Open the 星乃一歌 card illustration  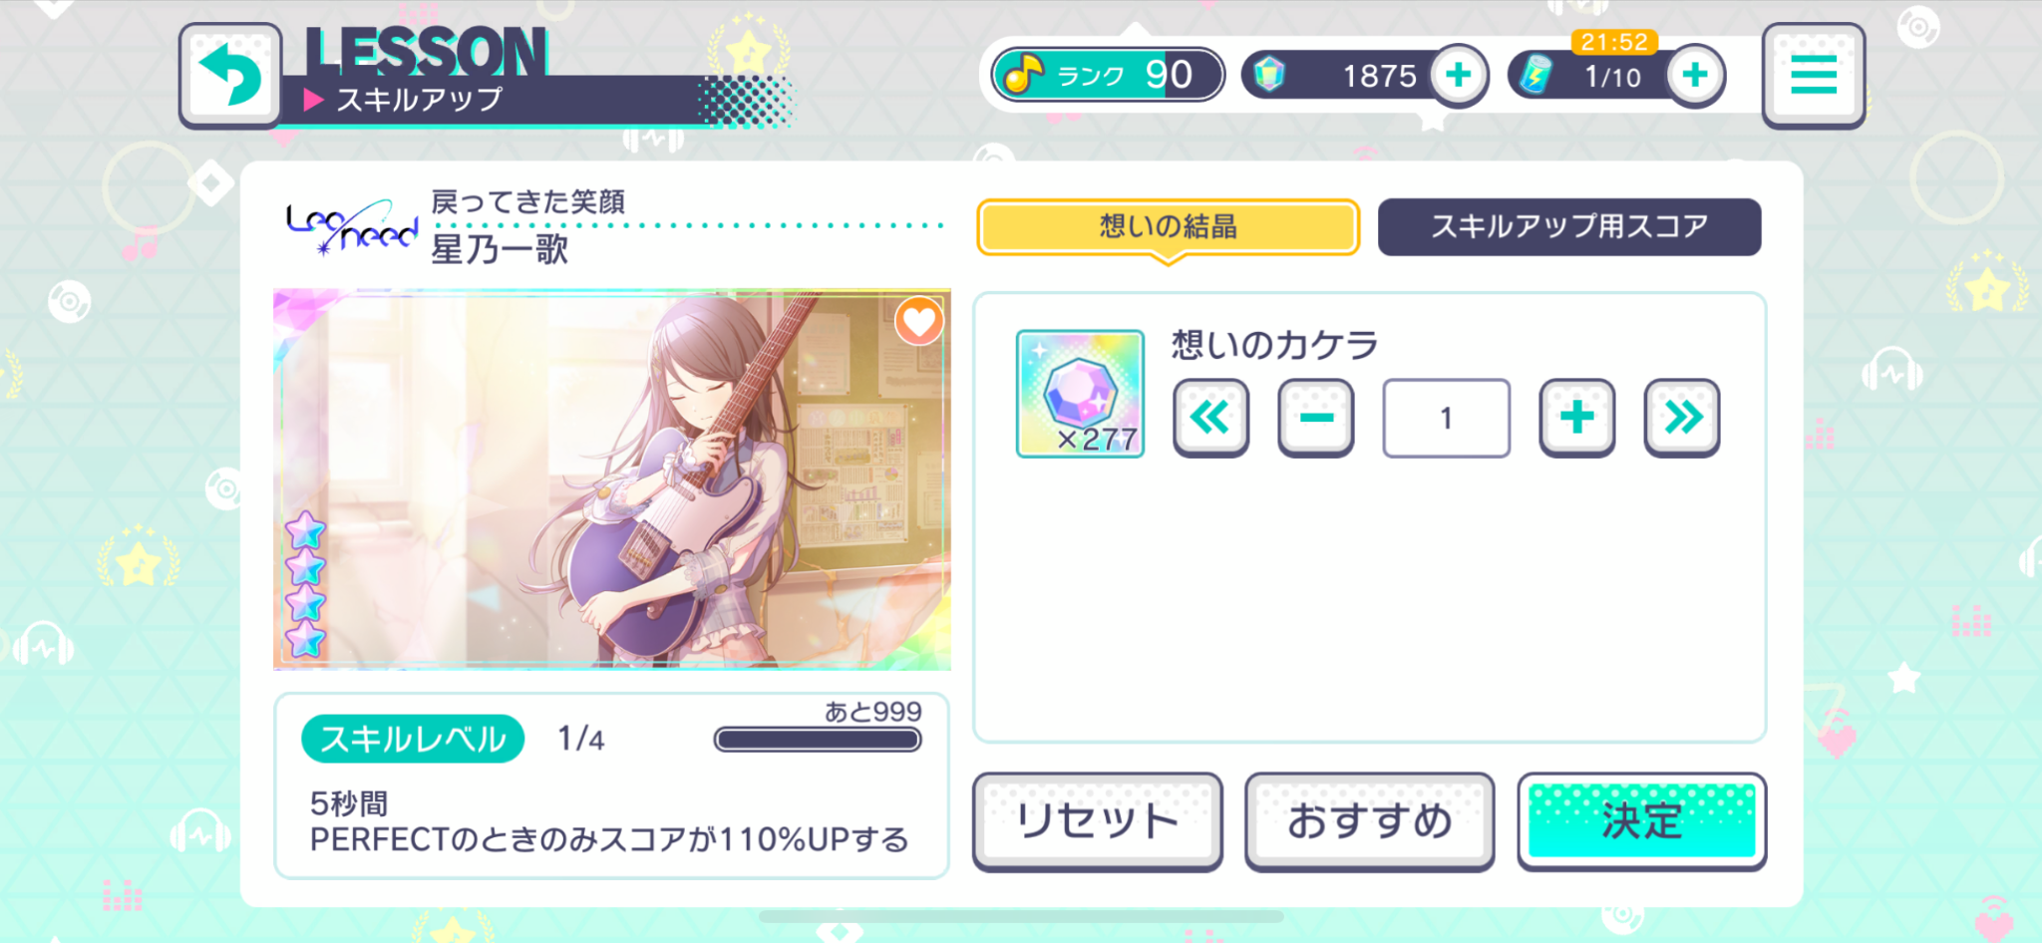click(611, 479)
